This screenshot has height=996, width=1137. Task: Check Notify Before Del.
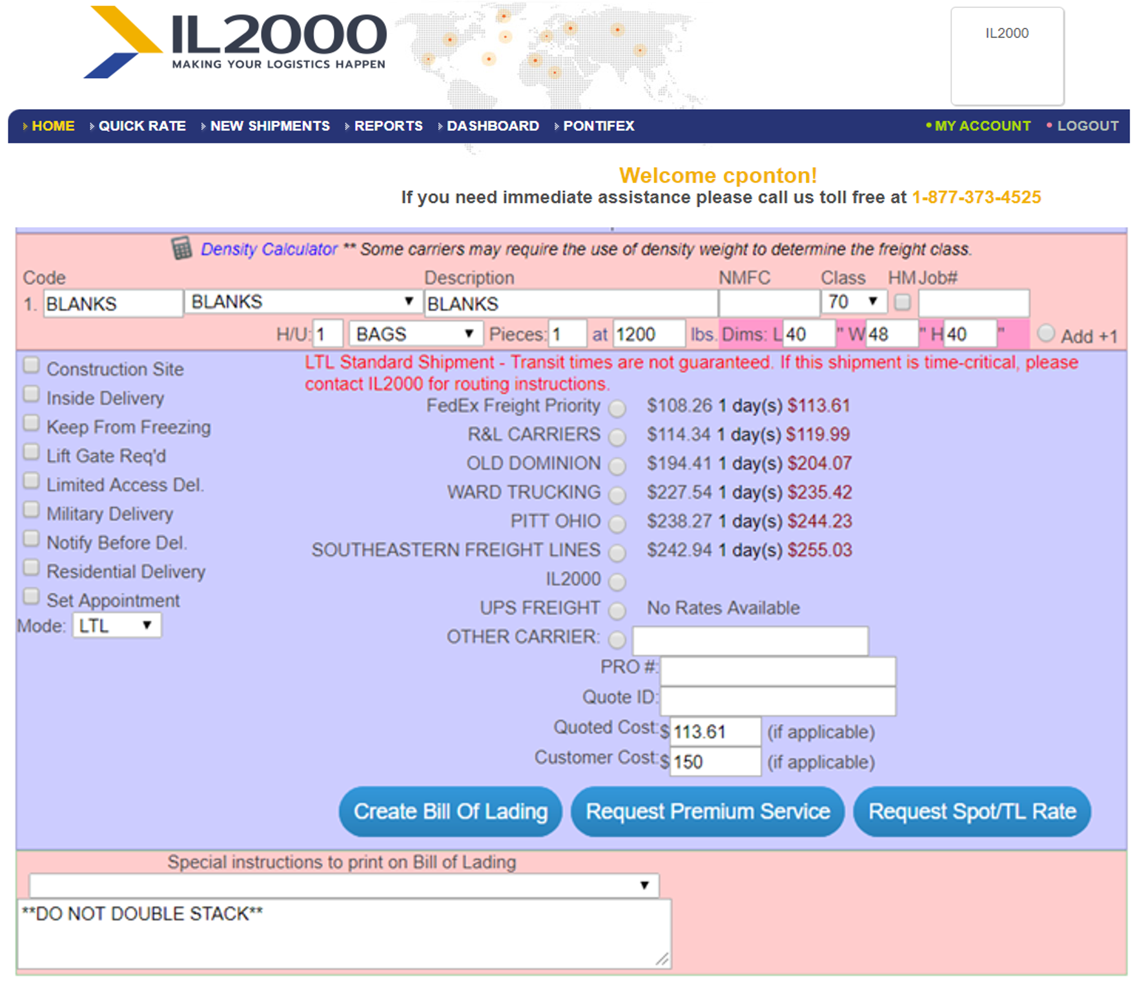click(31, 539)
